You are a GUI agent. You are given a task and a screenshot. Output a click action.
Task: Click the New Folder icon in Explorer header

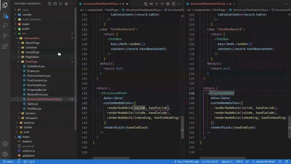pos(55,4)
